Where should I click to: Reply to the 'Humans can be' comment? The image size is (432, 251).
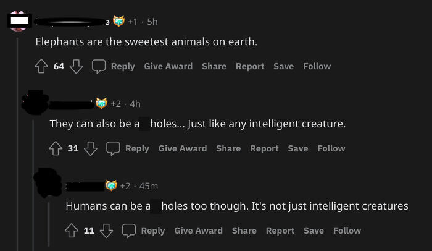pos(146,231)
